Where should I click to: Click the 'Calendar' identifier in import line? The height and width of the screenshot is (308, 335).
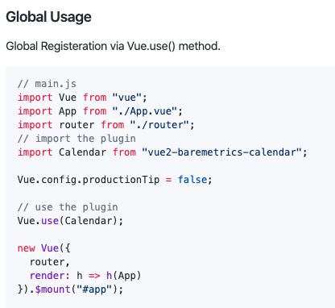(x=82, y=152)
